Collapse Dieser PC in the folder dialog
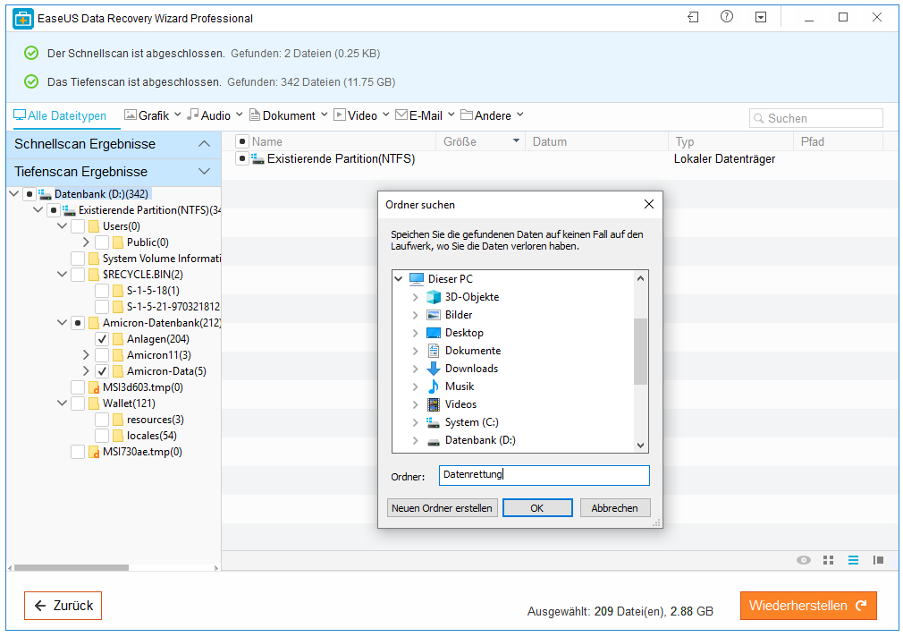Viewport: 903px width, 637px height. (x=399, y=279)
